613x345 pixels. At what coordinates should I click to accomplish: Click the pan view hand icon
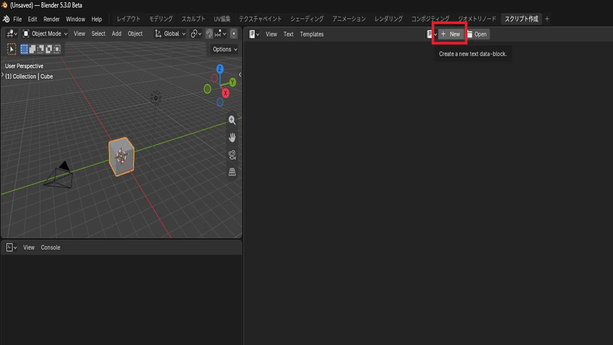coord(232,137)
